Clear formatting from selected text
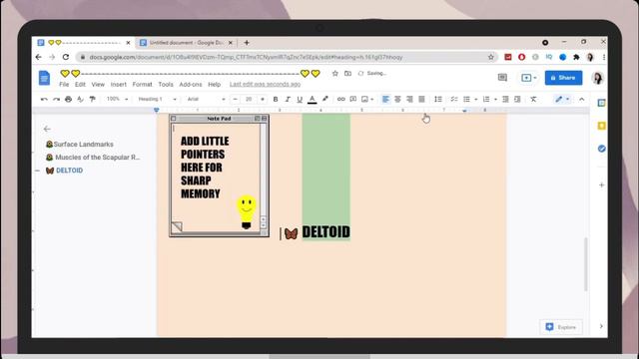 point(533,99)
